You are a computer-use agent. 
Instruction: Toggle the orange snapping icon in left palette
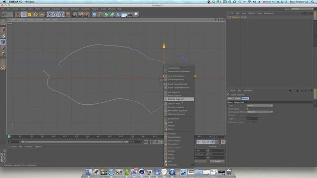3,67
